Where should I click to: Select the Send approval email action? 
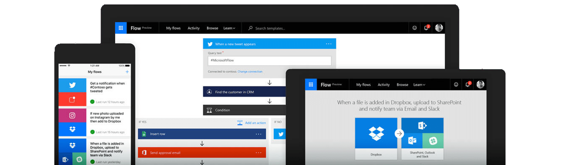click(202, 153)
